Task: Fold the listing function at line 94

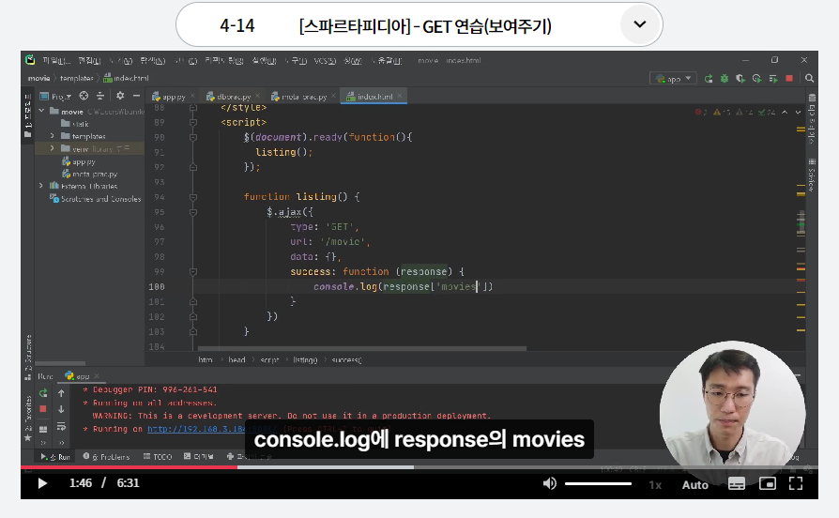Action: point(193,197)
